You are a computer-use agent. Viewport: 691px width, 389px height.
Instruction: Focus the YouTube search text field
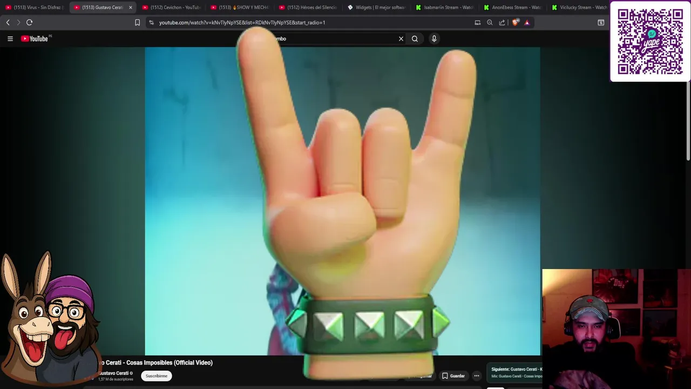click(335, 38)
